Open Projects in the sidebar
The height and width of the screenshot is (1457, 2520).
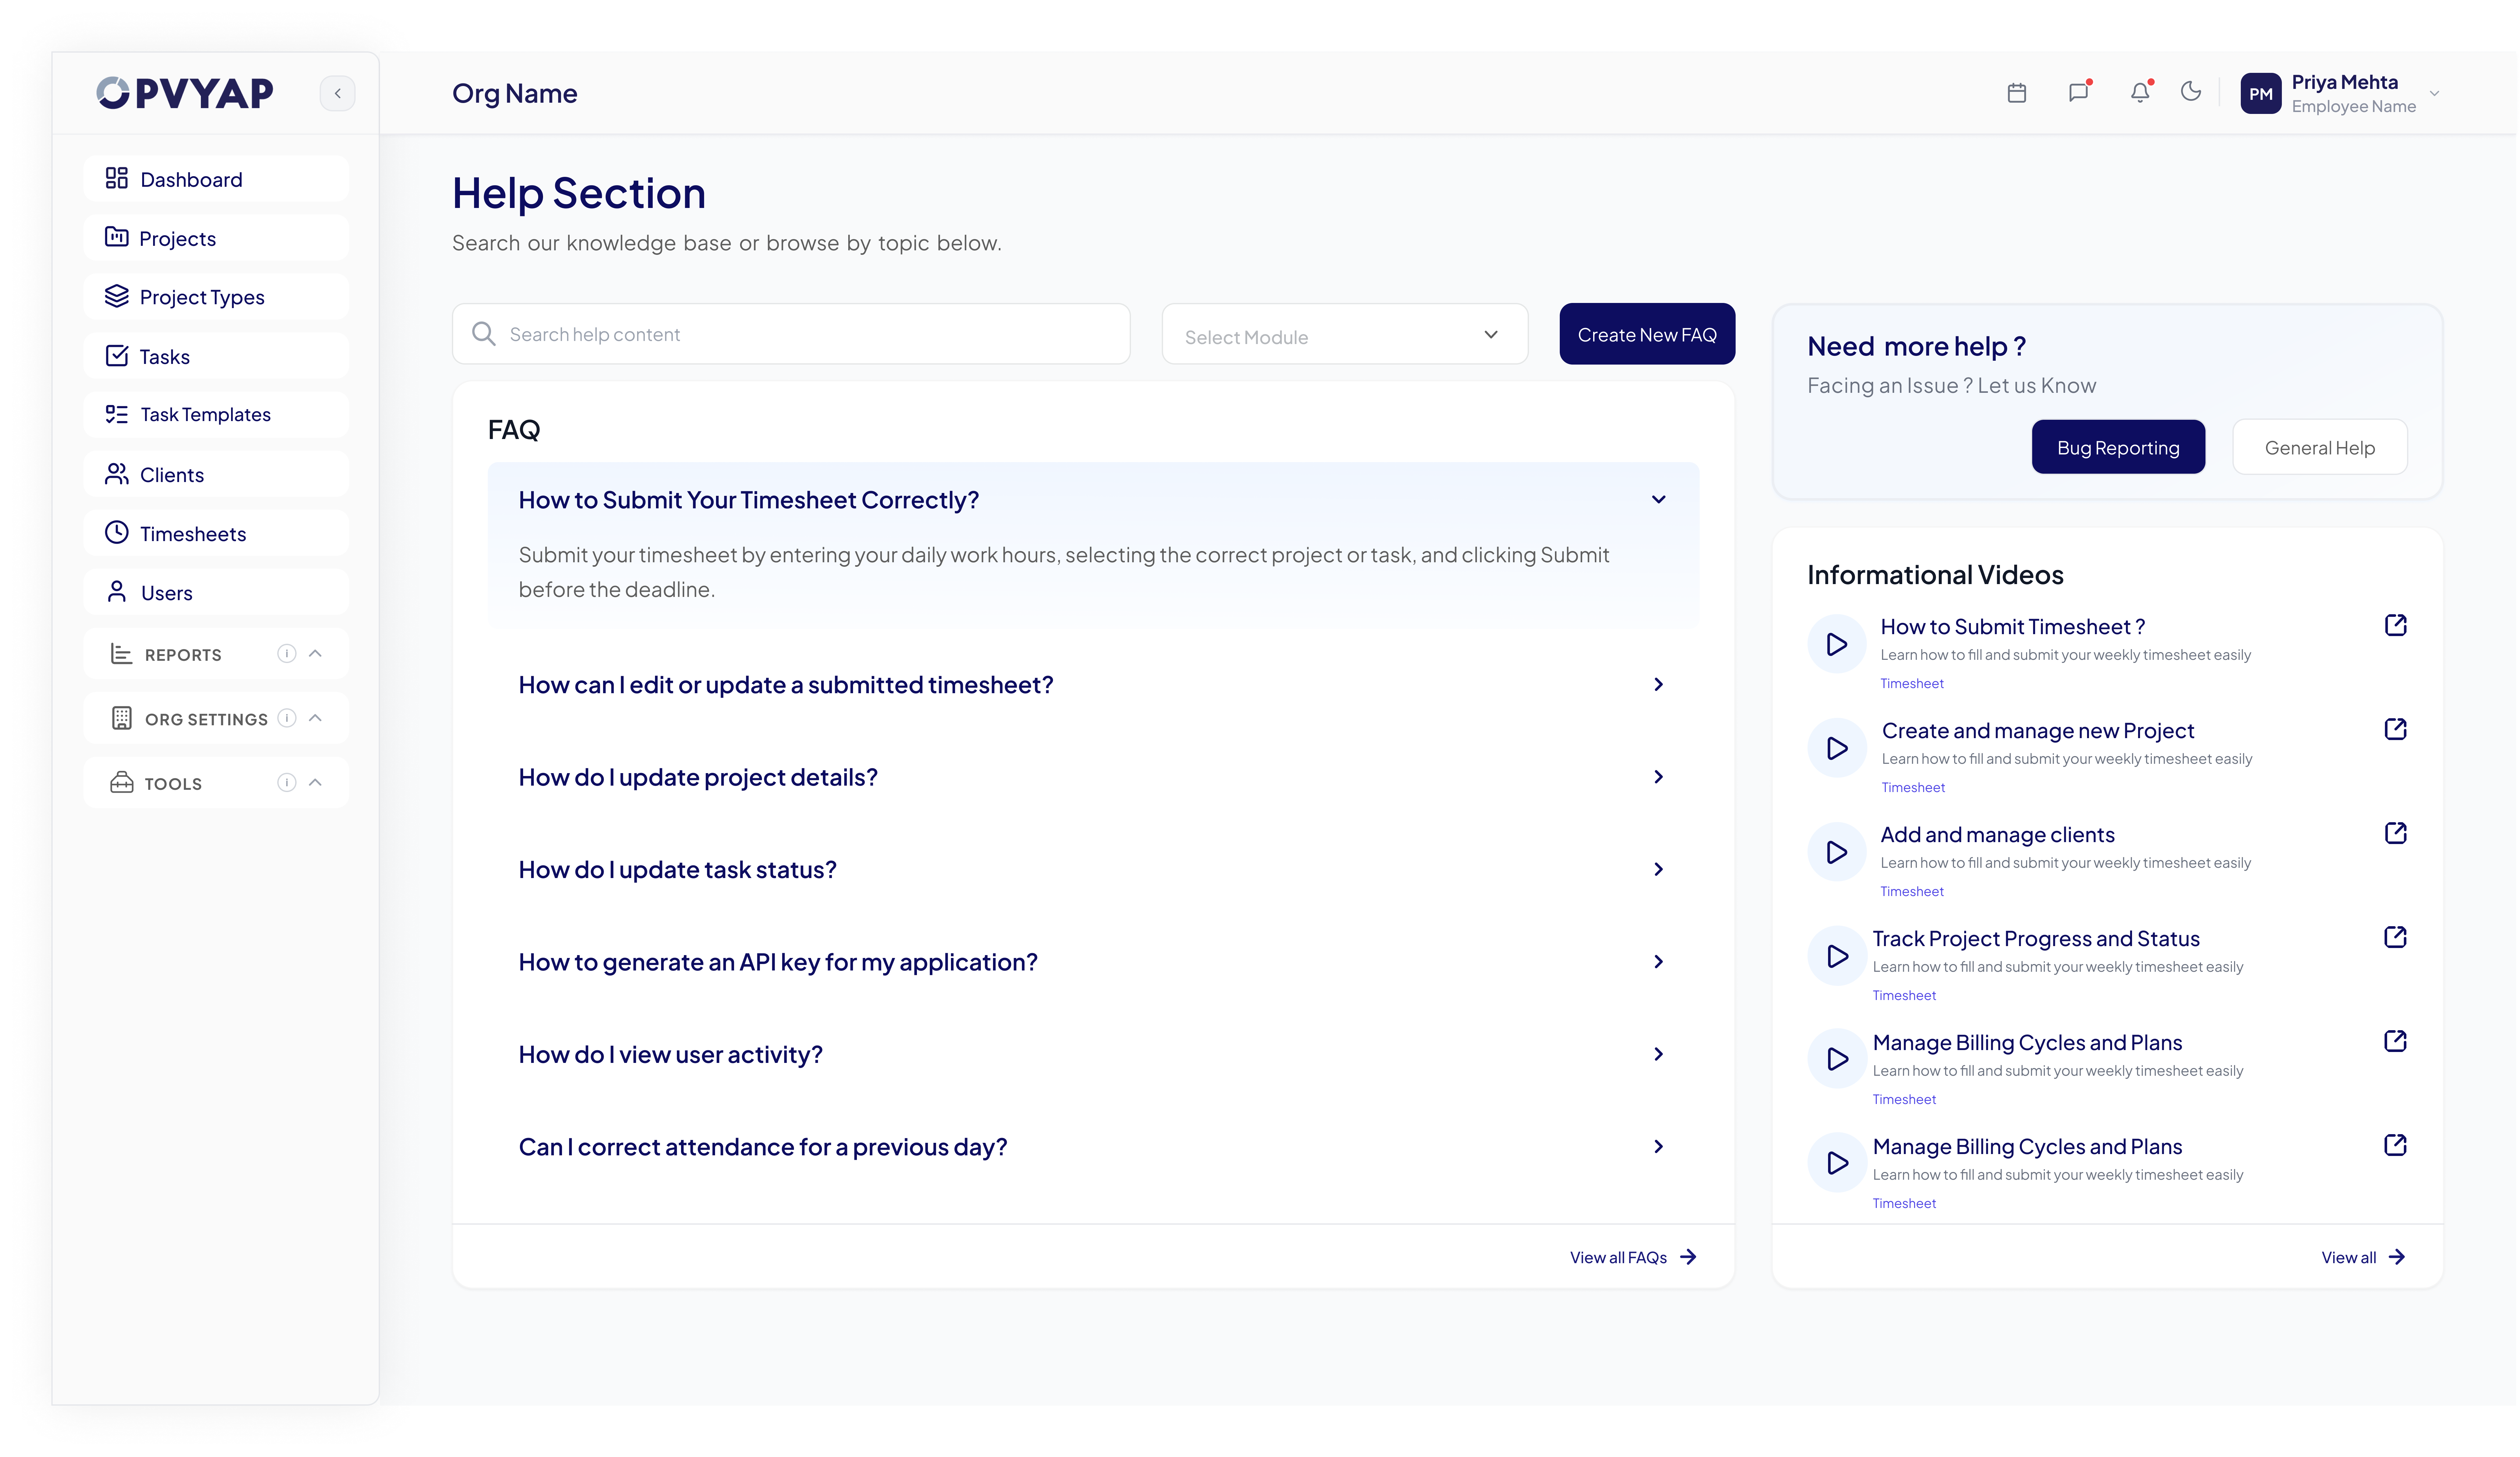(x=216, y=238)
